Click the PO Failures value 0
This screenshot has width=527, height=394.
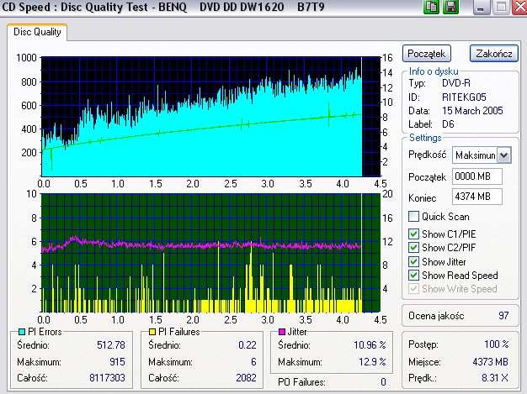click(x=383, y=382)
